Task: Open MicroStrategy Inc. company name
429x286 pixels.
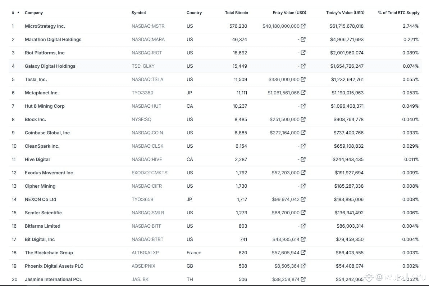Action: coord(45,26)
